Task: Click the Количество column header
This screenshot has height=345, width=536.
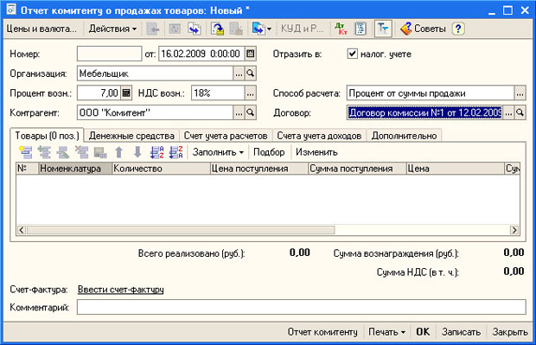Action: (x=161, y=169)
